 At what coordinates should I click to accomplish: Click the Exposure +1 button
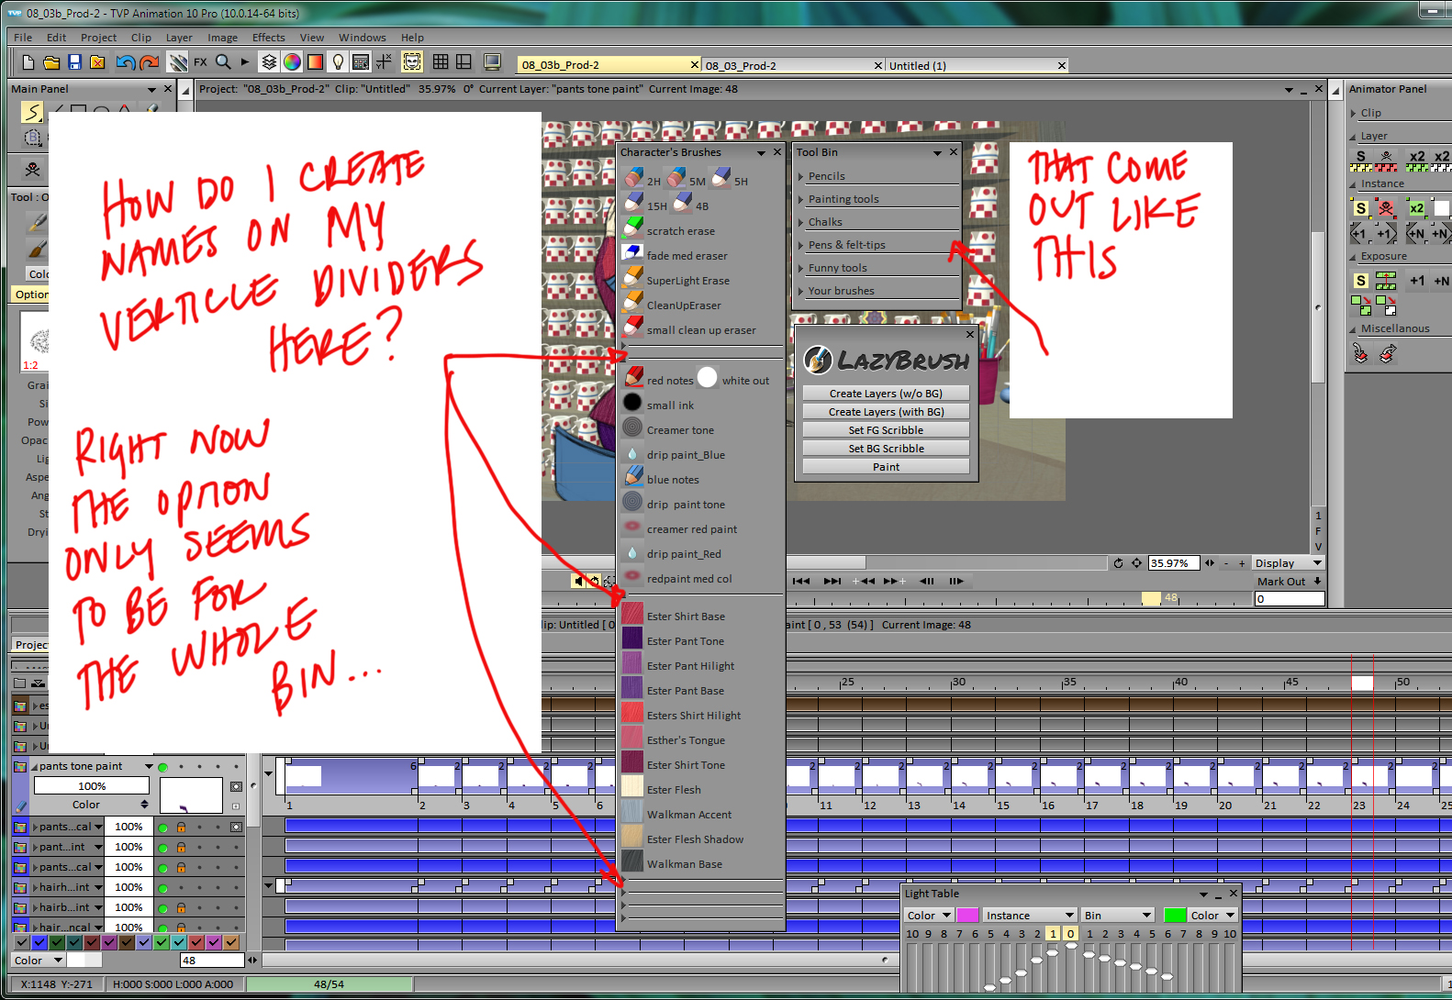(x=1417, y=281)
